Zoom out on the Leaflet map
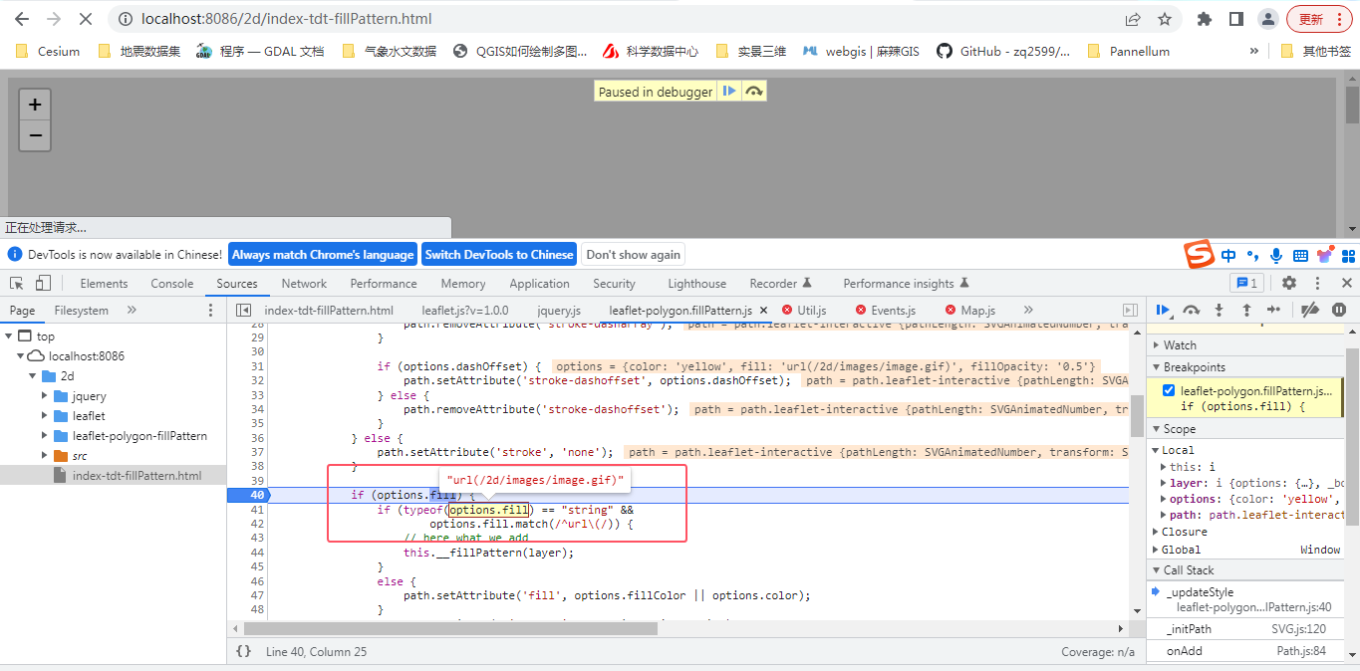This screenshot has width=1360, height=671. click(35, 135)
